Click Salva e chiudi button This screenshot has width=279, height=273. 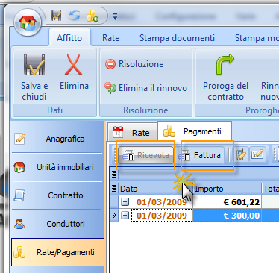(x=34, y=78)
